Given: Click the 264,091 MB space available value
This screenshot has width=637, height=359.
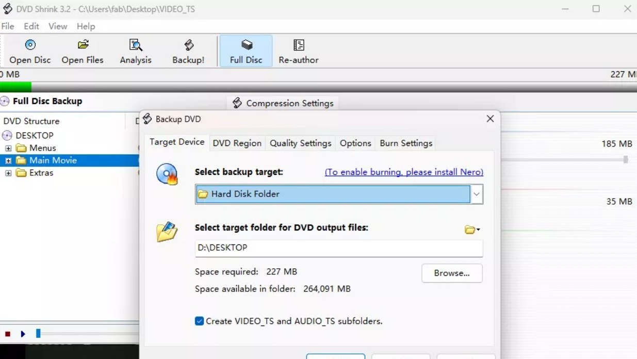Looking at the screenshot, I should [327, 289].
